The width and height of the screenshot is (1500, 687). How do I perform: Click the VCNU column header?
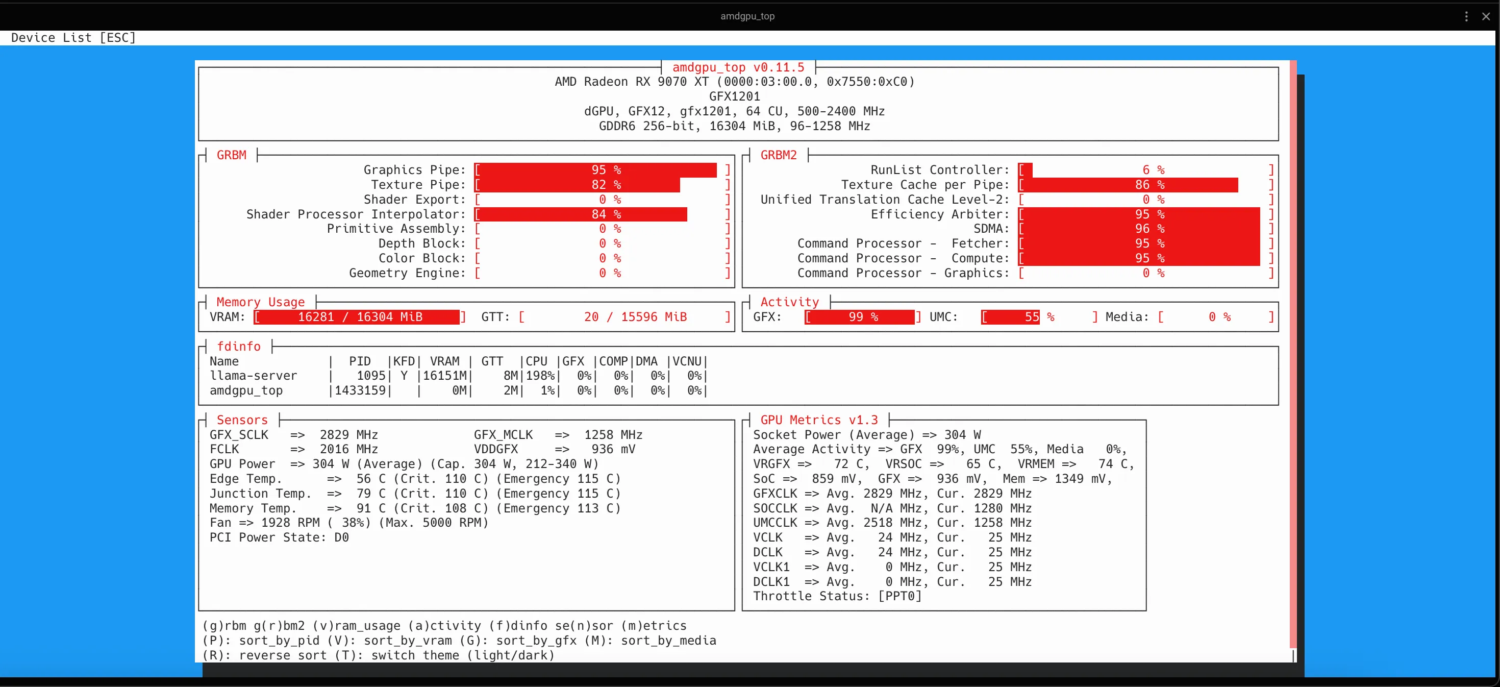click(x=687, y=361)
